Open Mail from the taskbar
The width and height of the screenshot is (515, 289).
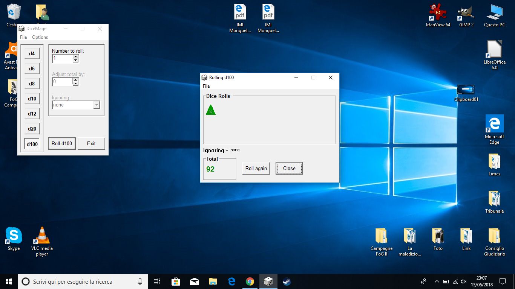[x=195, y=281]
